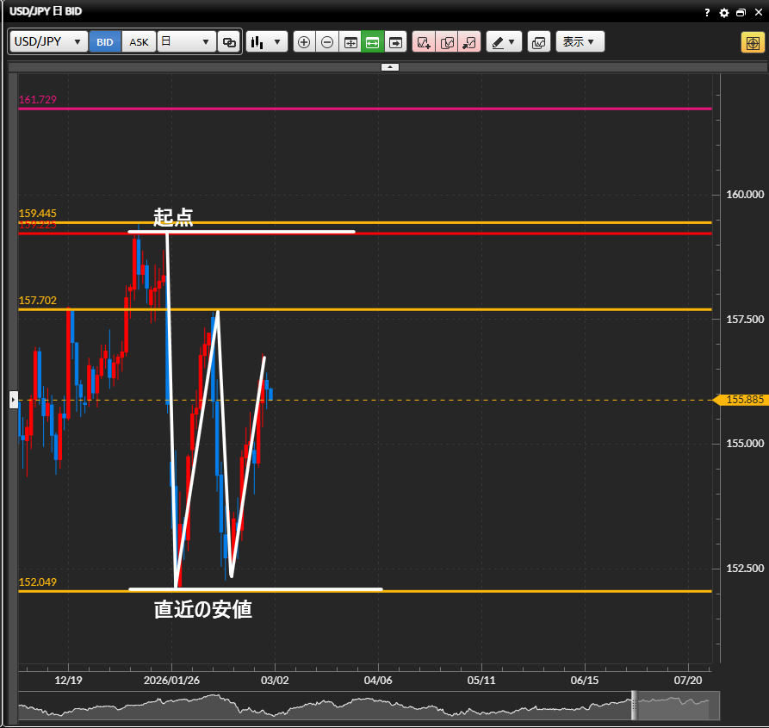Collapse the toolbar with the up arrow
This screenshot has height=728, width=769.
[x=389, y=66]
